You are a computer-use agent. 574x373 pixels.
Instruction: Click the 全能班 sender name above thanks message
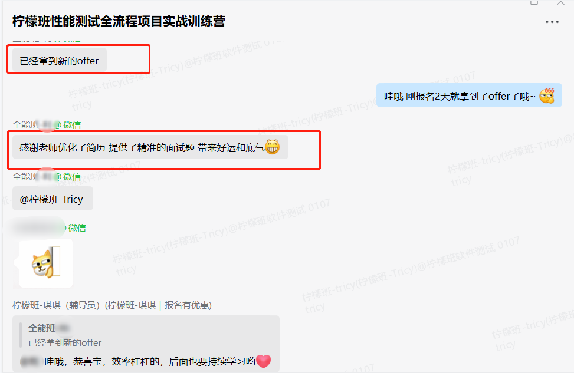(x=25, y=125)
